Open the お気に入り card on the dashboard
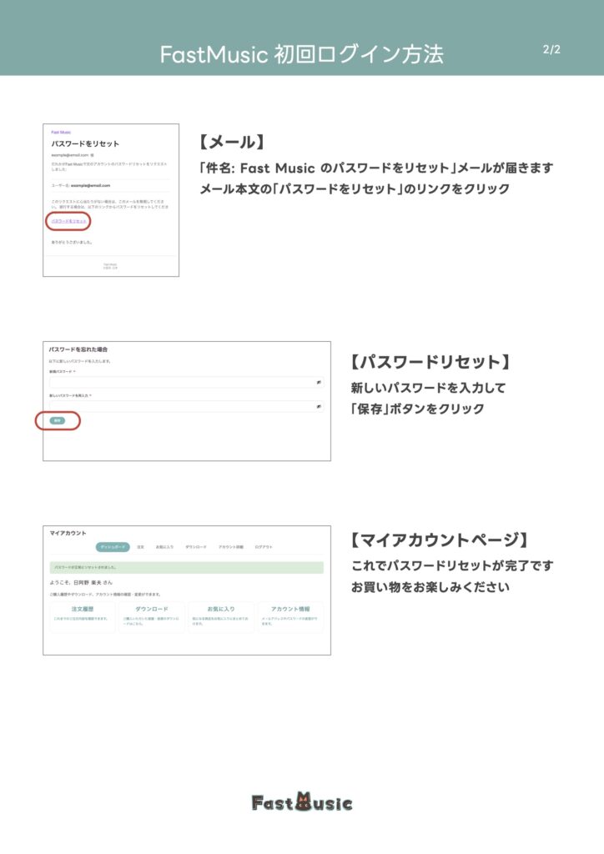Viewport: 604px width, 854px height. pyautogui.click(x=221, y=615)
